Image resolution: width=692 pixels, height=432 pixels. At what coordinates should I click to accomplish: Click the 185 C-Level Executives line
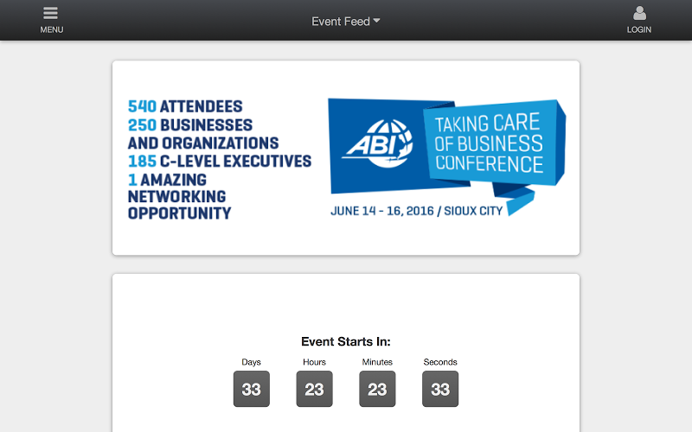click(x=220, y=162)
